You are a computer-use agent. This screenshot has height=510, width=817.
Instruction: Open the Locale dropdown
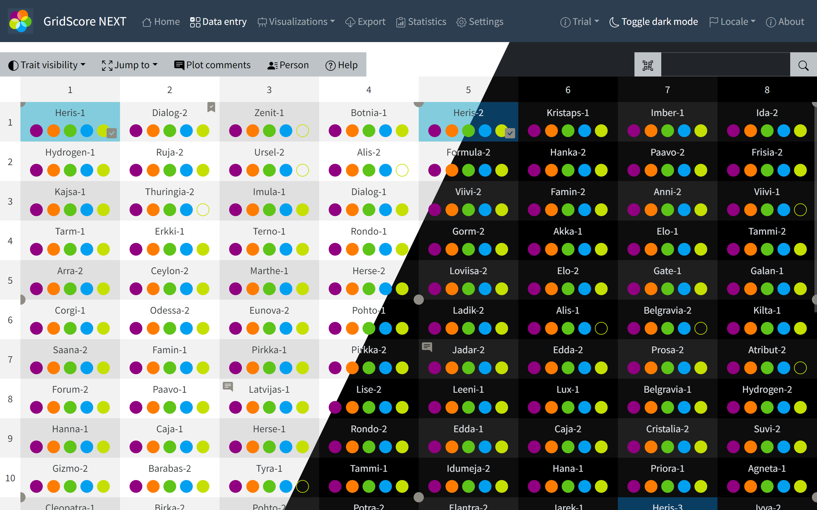point(733,22)
